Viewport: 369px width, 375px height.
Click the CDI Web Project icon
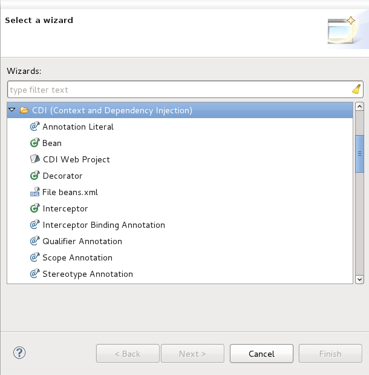pos(35,159)
